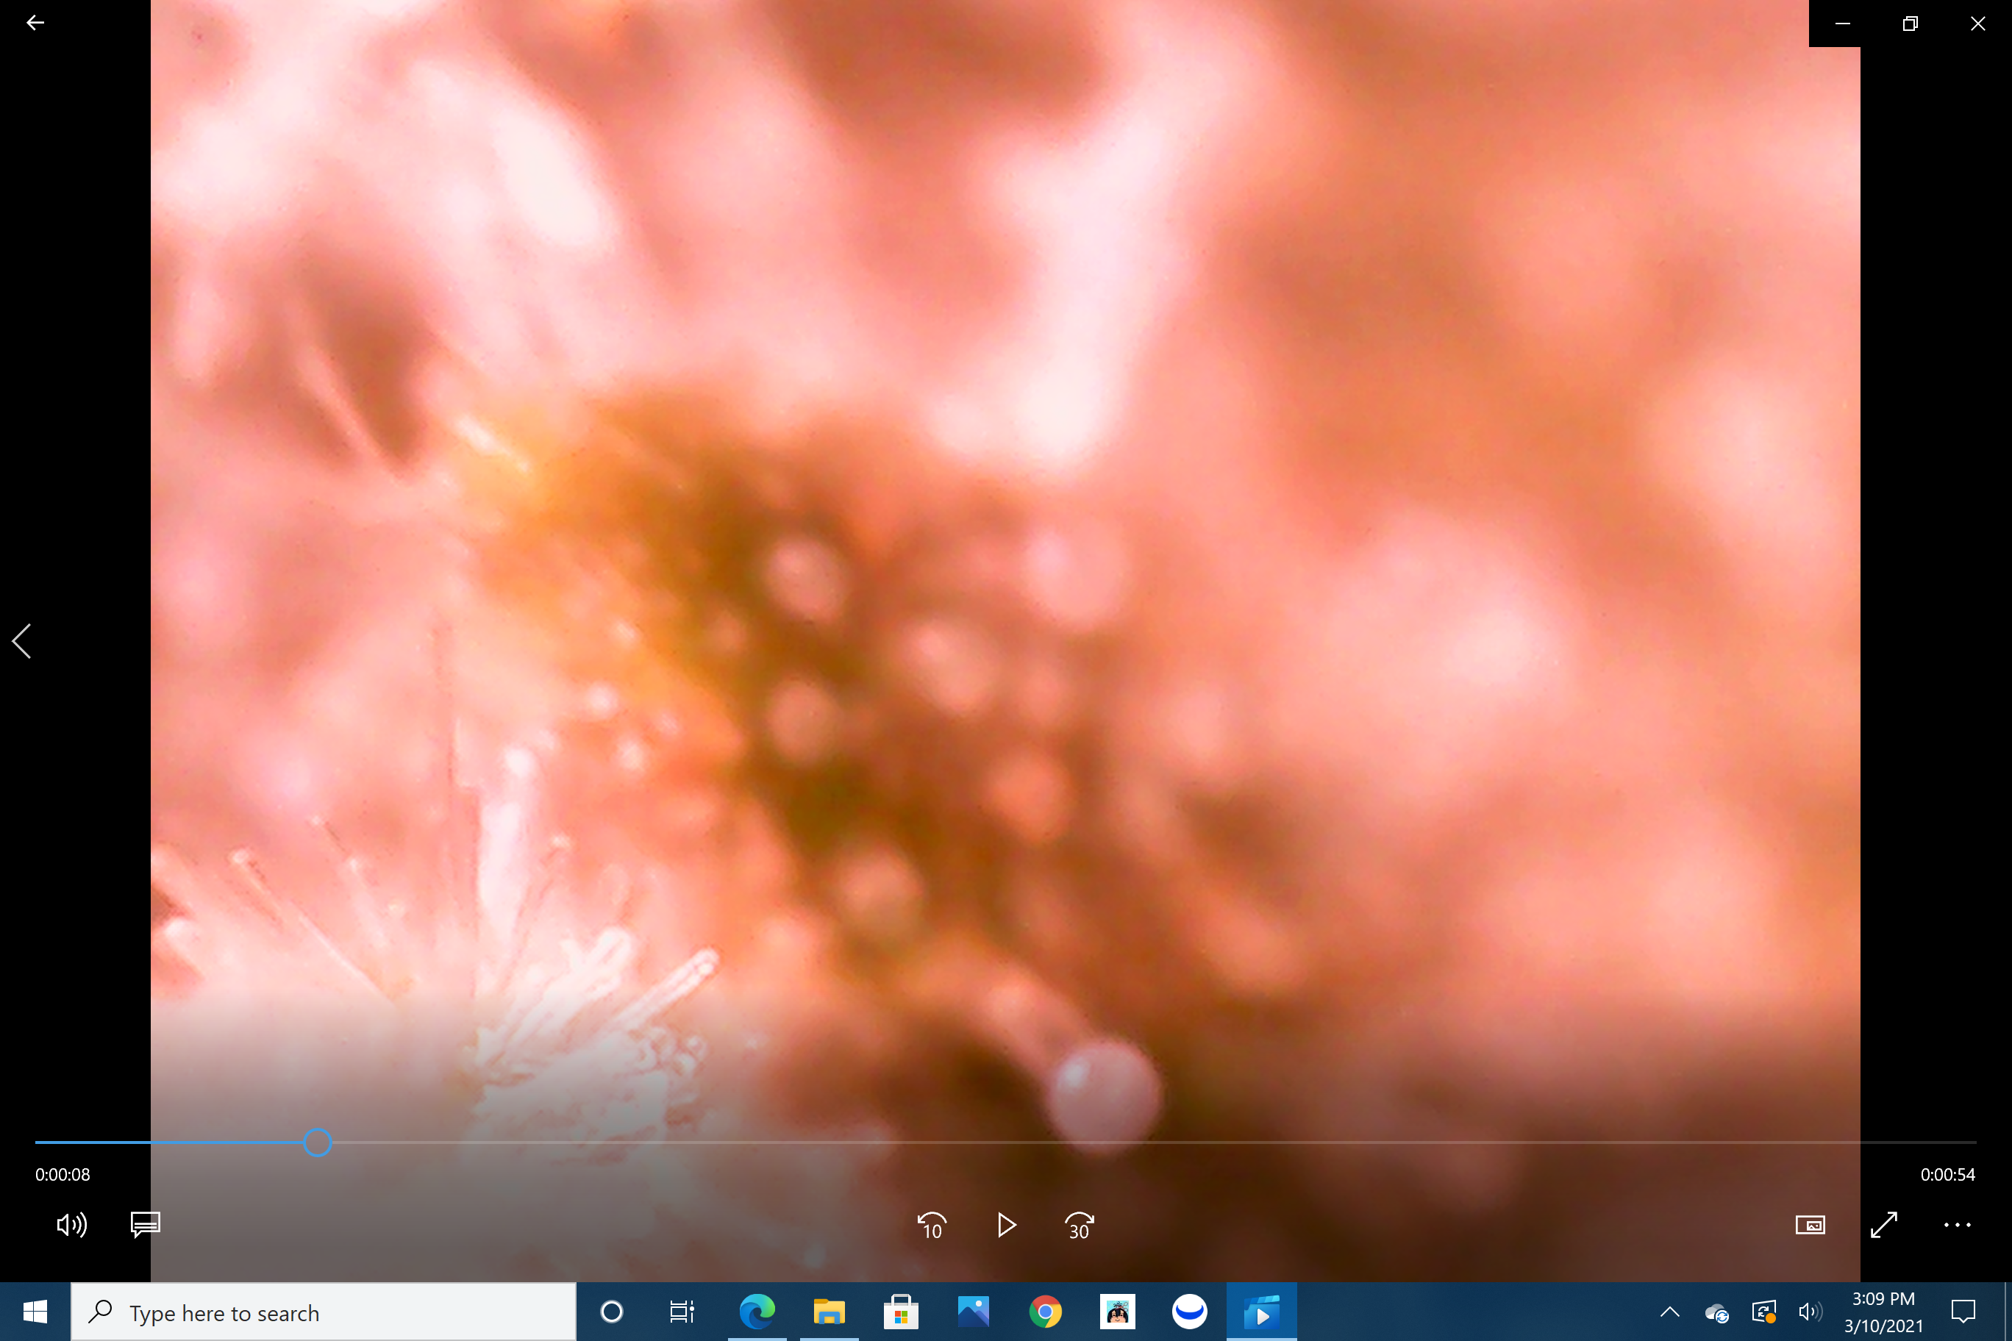Screen dimensions: 2012x1341
Task: Open the Windows Start menu
Action: tap(35, 1312)
